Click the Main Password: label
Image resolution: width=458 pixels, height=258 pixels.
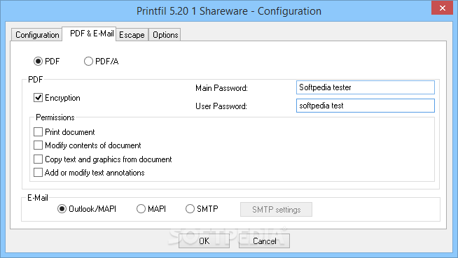[x=221, y=88]
